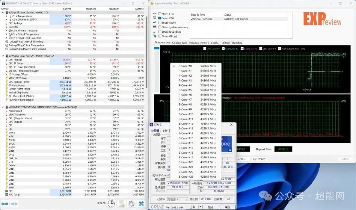Click CPU chip icon beside Stress CPU
The width and height of the screenshot is (356, 210).
pyautogui.click(x=155, y=14)
